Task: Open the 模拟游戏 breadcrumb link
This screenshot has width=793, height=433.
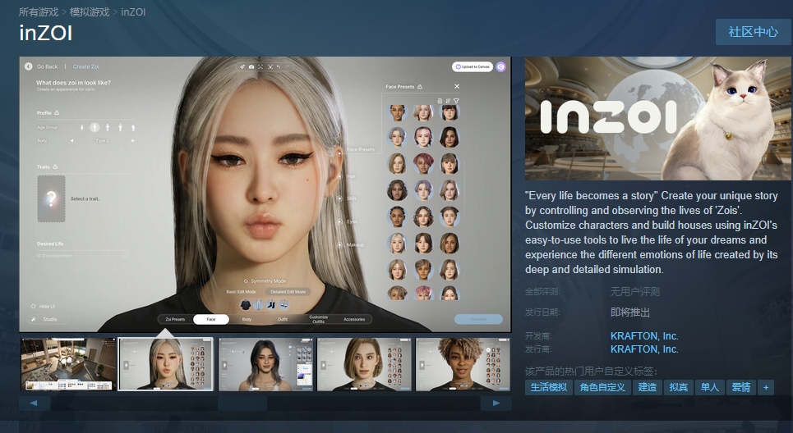Action: pos(89,11)
